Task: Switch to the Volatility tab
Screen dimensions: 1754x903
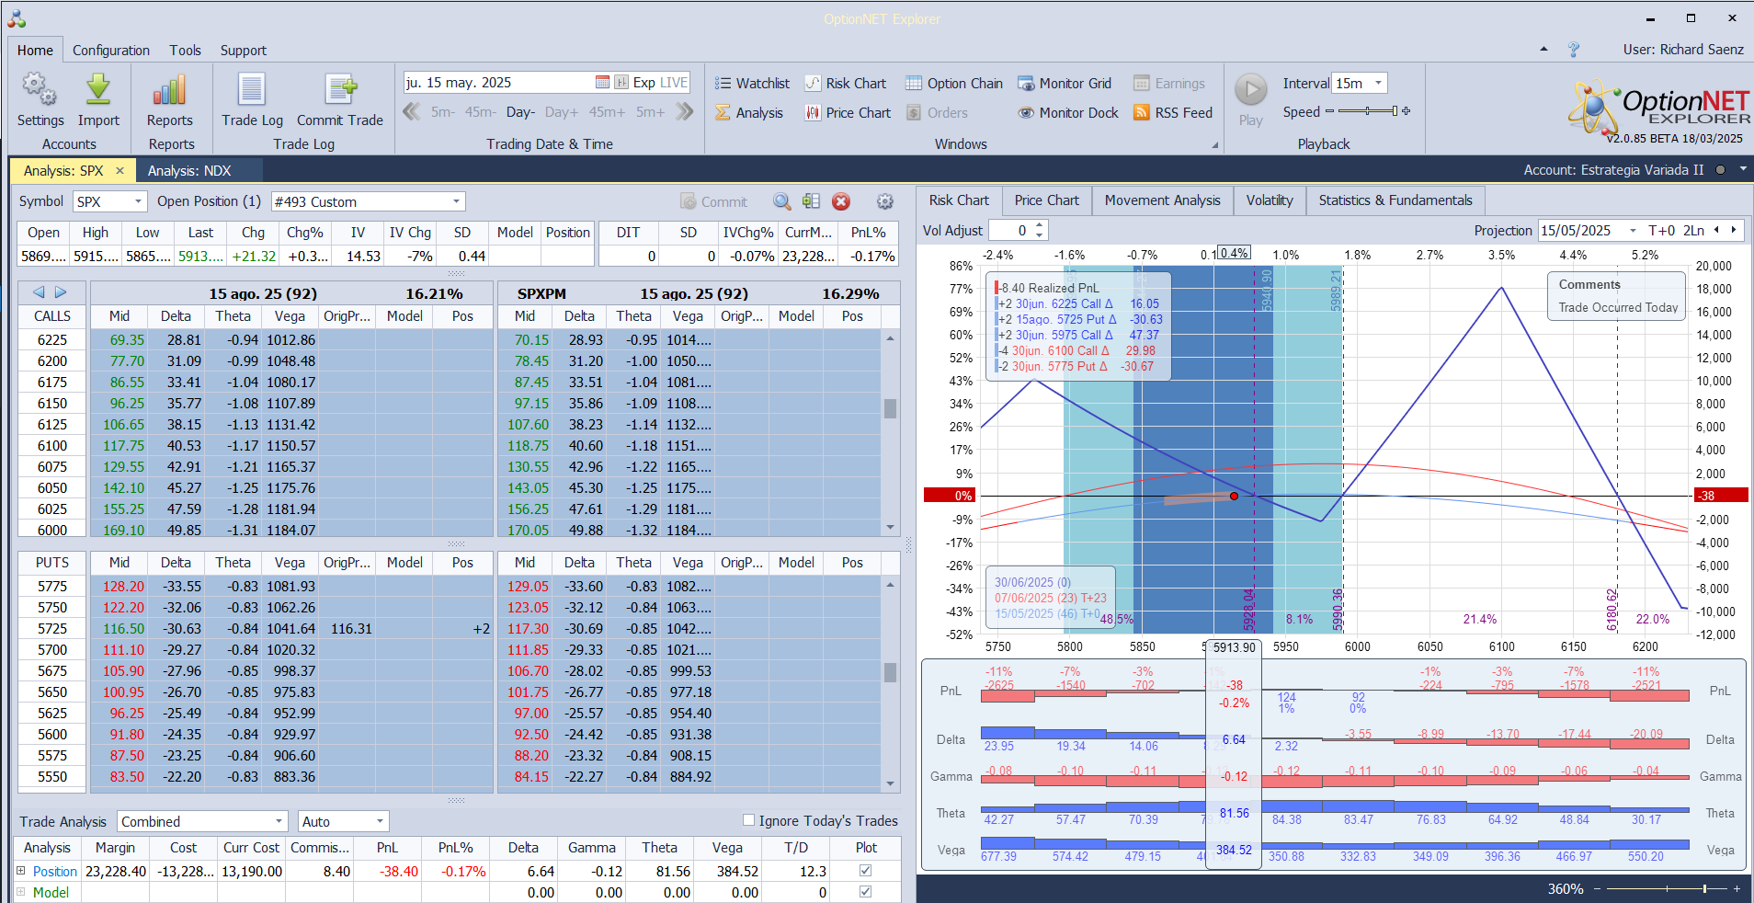Action: pyautogui.click(x=1270, y=200)
